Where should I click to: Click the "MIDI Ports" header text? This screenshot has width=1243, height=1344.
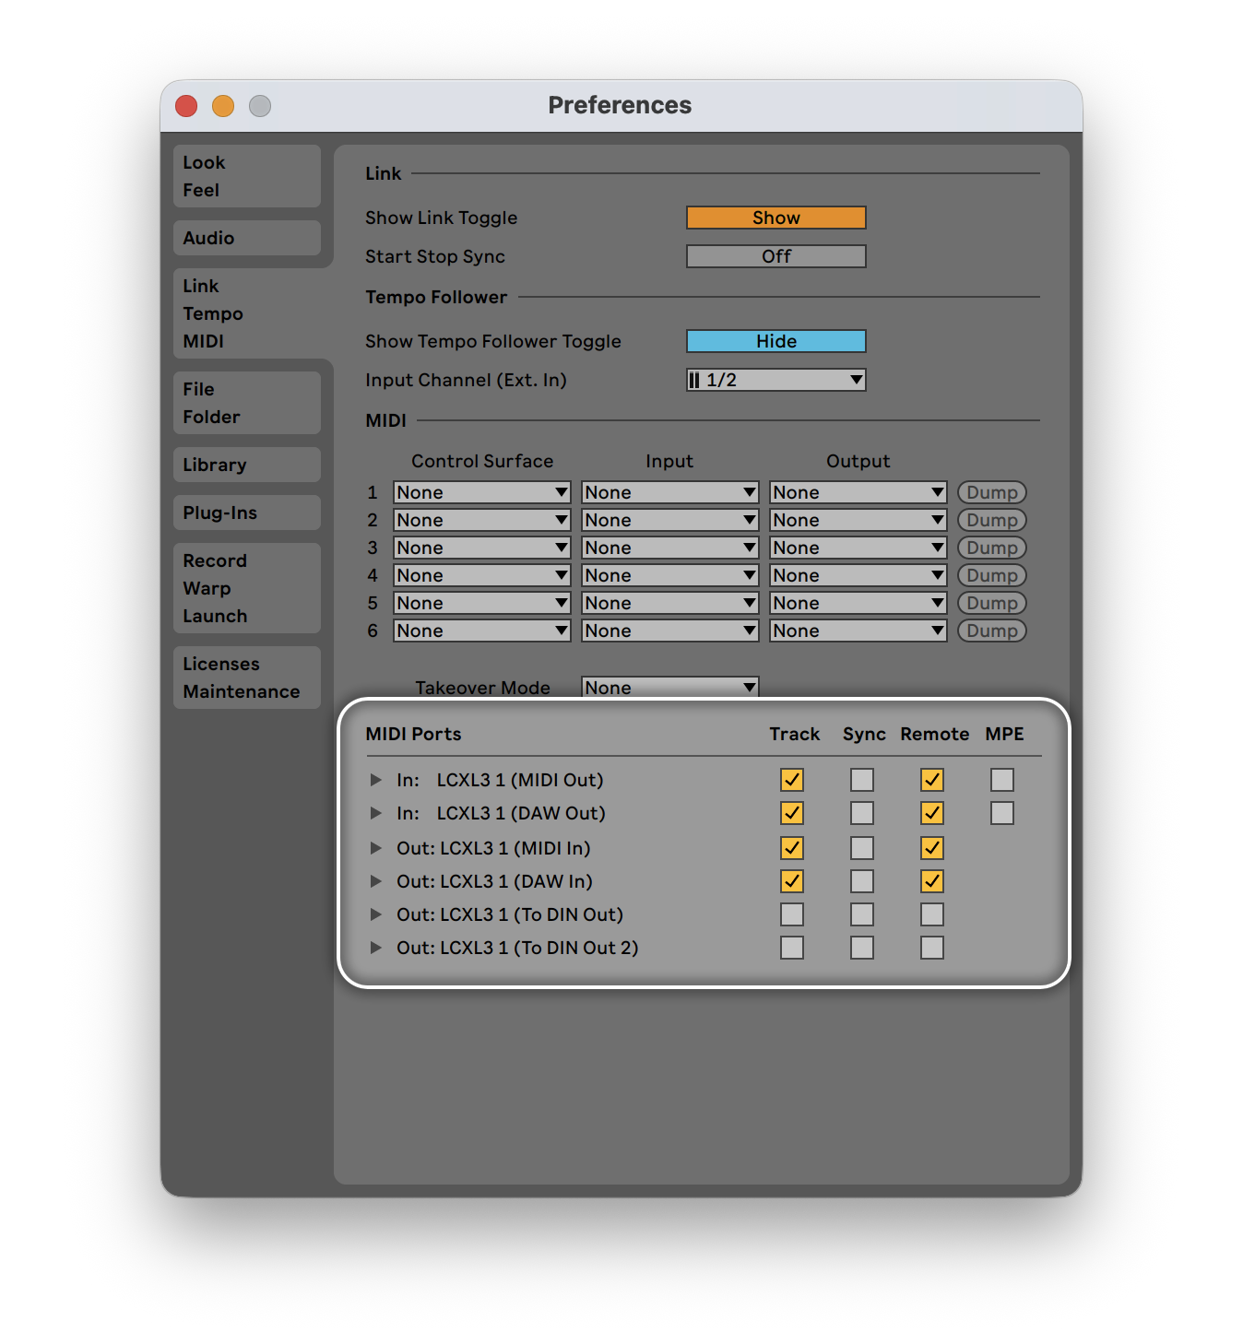(413, 734)
